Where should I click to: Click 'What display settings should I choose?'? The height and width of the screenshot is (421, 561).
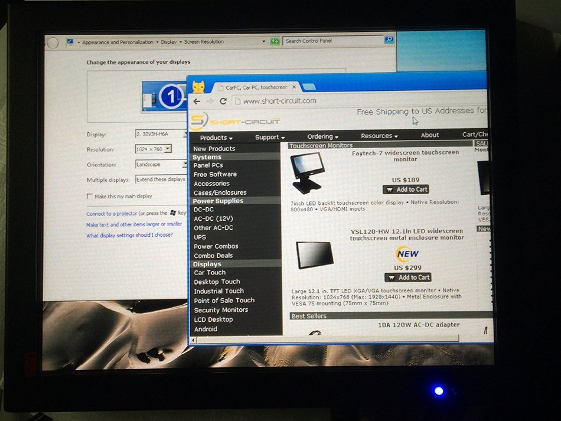coord(129,236)
